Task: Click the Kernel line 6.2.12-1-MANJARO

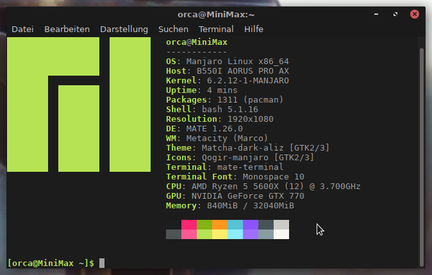Action: point(228,81)
